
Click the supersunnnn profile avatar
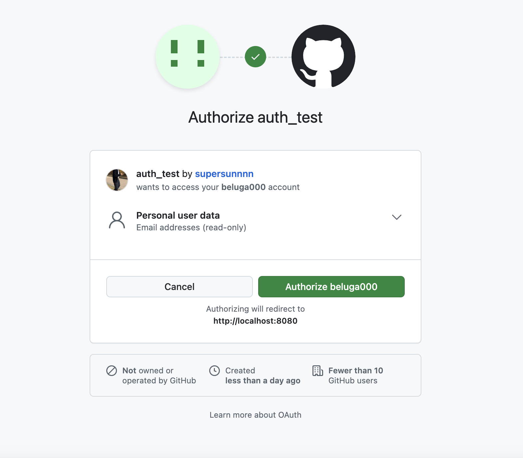[117, 180]
